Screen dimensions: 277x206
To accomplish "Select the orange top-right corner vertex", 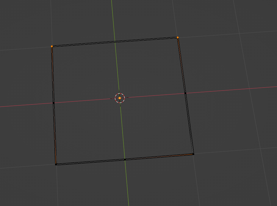I will click(x=178, y=37).
